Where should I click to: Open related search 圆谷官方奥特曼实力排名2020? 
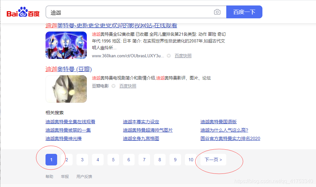click(230, 139)
